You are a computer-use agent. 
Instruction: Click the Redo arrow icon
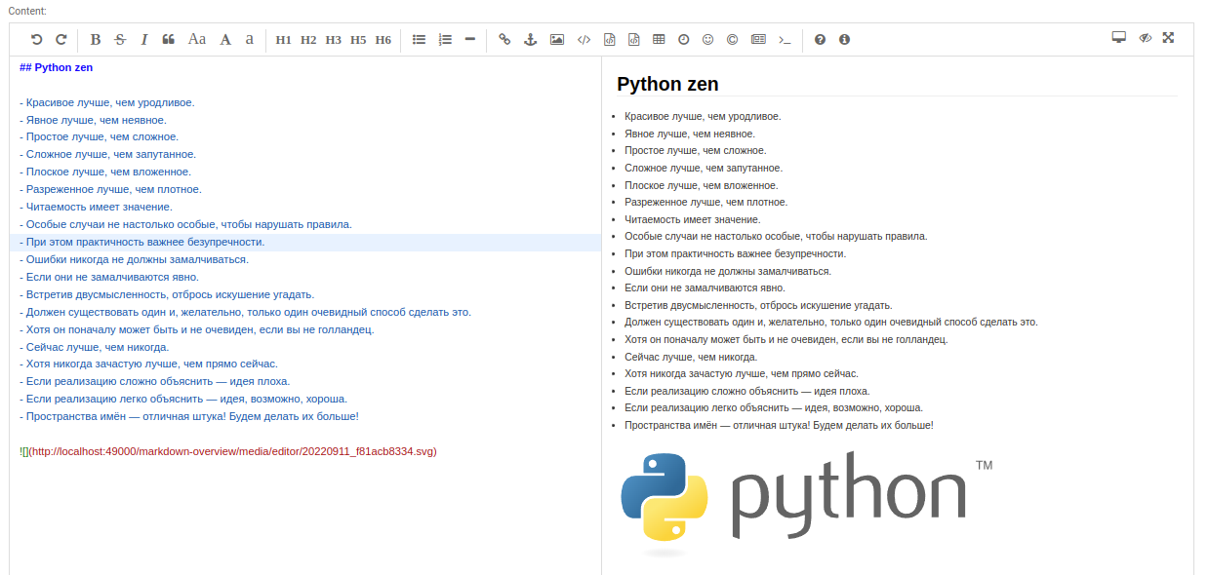(x=60, y=40)
